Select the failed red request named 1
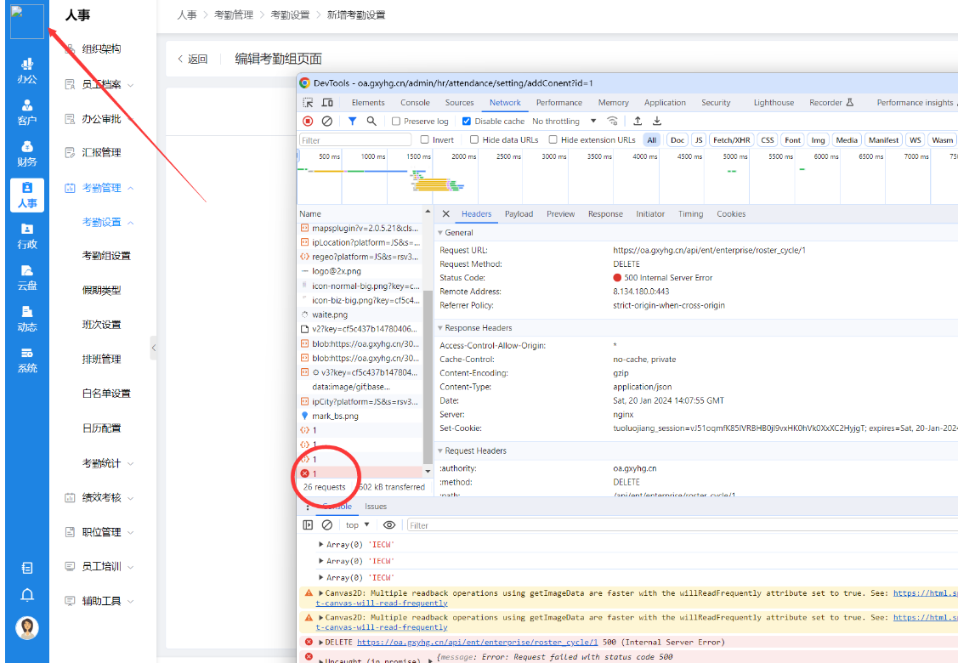The width and height of the screenshot is (958, 663). click(360, 473)
